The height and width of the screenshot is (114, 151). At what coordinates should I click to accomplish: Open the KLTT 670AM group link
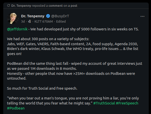point(44,21)
